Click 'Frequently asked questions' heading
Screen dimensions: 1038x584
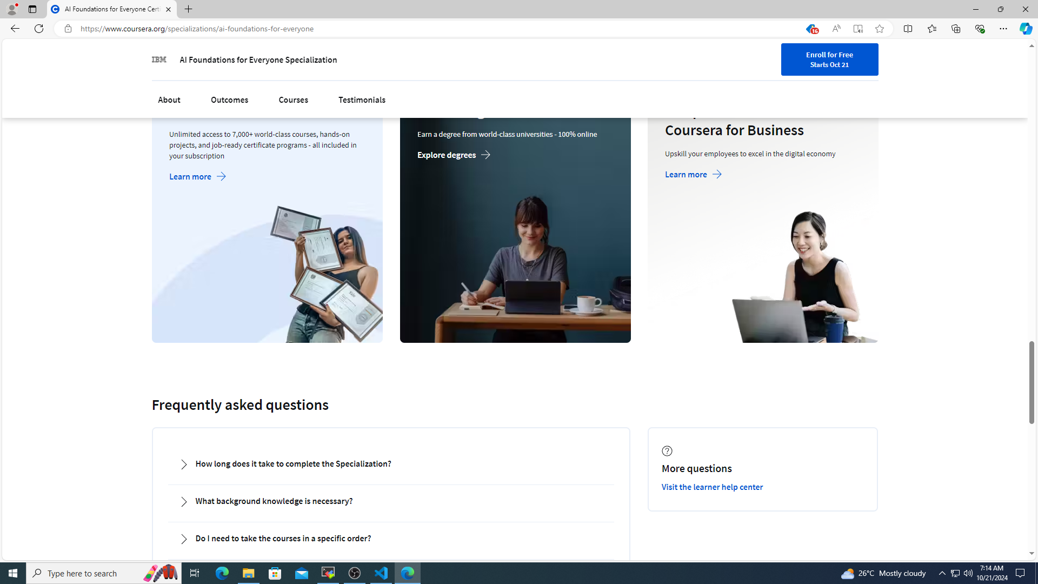tap(240, 405)
